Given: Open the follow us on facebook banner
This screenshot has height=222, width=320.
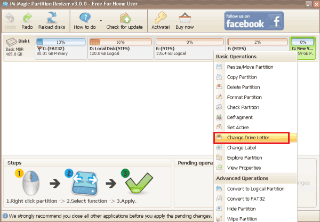Looking at the screenshot, I should [254, 21].
